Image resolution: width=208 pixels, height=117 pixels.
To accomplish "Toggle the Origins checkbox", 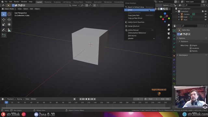I will coord(191,45).
